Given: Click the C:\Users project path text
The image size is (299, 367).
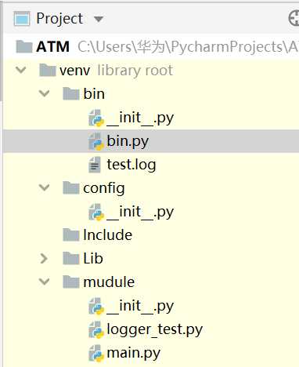Looking at the screenshot, I should click(x=188, y=47).
